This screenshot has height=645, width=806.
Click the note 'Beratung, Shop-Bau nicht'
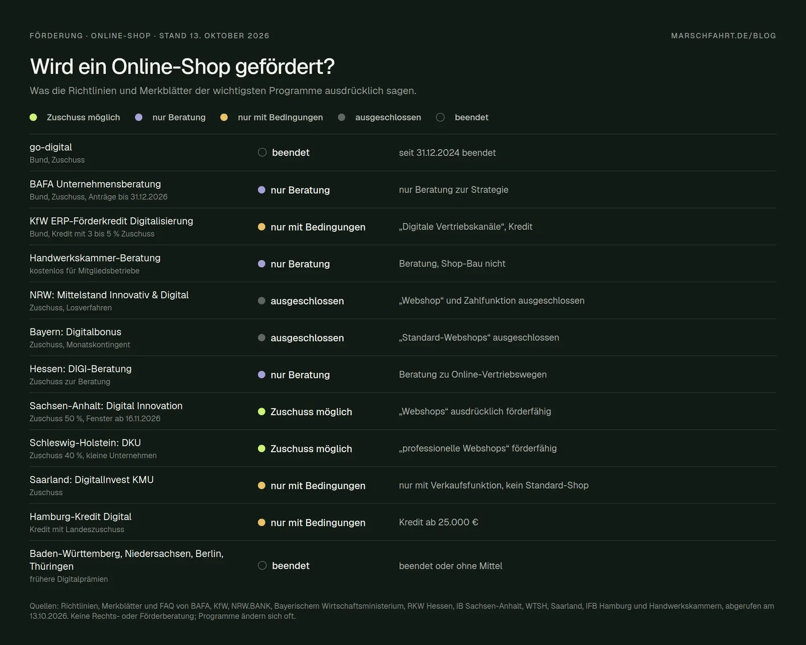pyautogui.click(x=452, y=264)
